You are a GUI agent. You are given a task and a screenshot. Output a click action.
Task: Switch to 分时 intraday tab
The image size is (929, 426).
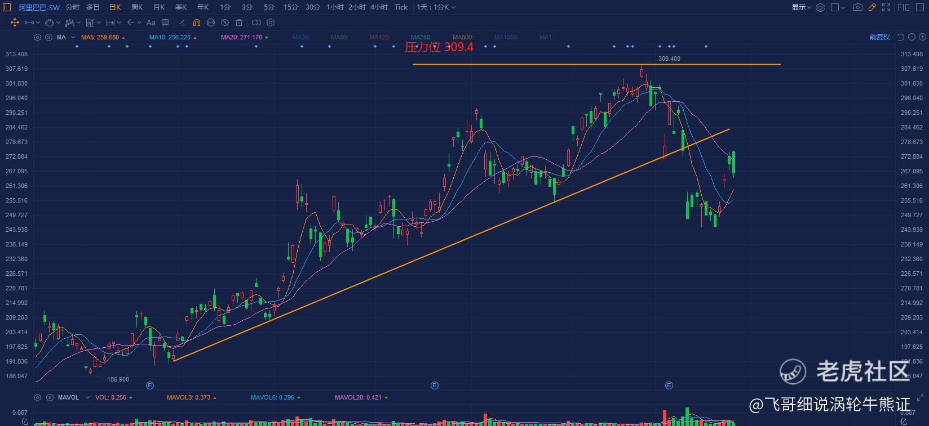(x=73, y=7)
